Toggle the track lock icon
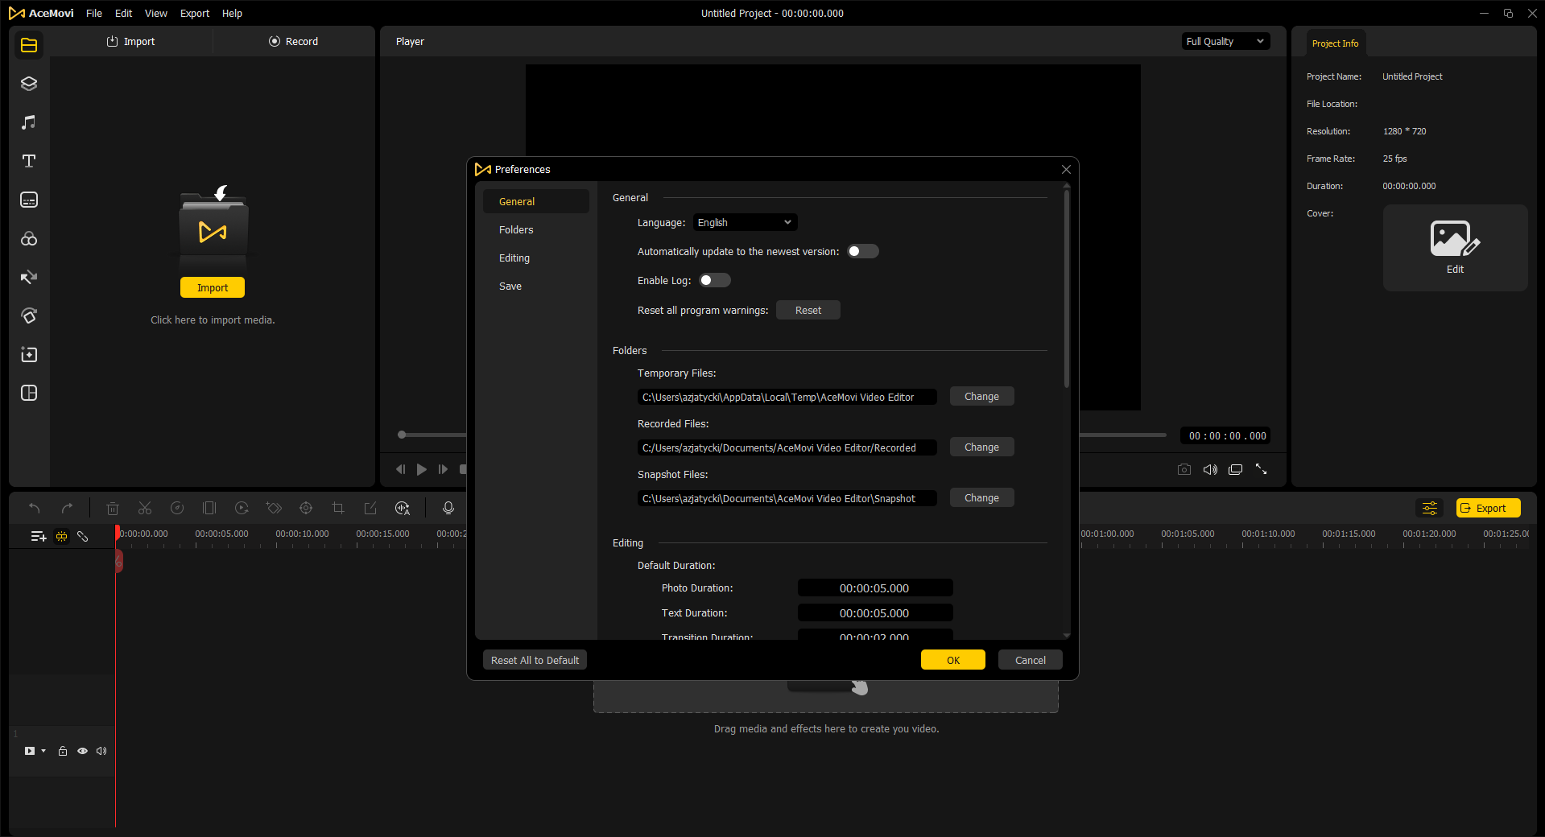Screen dimensions: 1545x837 tap(63, 751)
